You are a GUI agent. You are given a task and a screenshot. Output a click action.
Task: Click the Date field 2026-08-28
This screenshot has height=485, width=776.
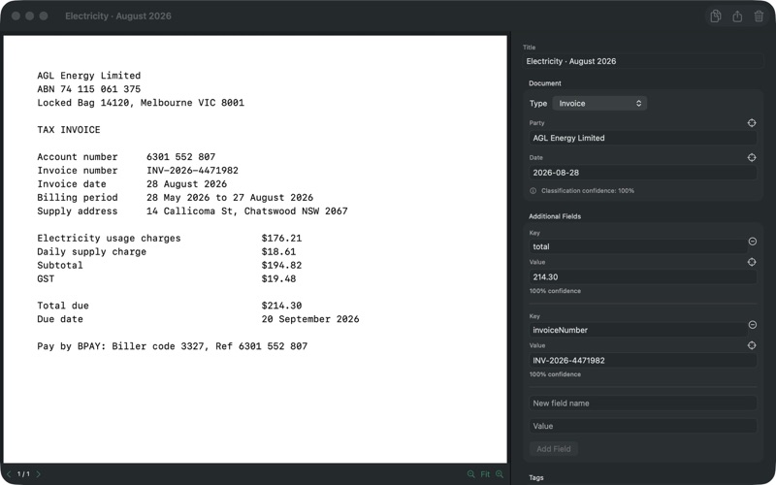[x=642, y=173]
